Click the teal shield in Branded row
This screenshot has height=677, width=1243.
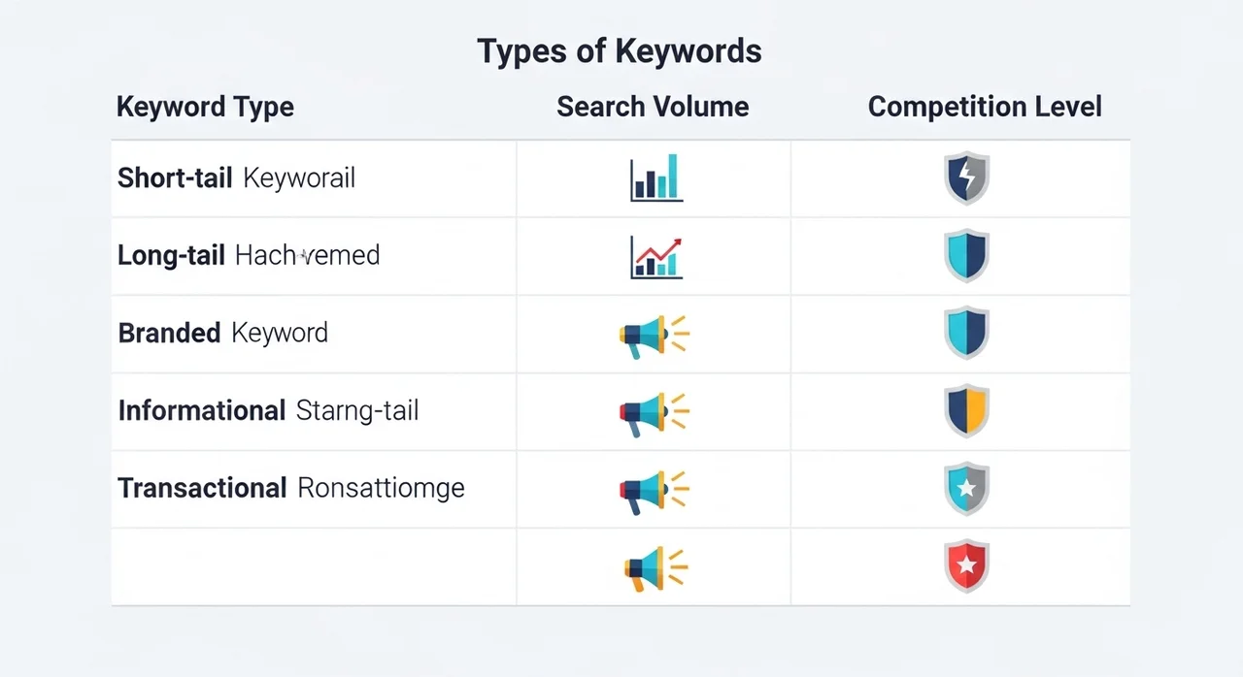966,334
